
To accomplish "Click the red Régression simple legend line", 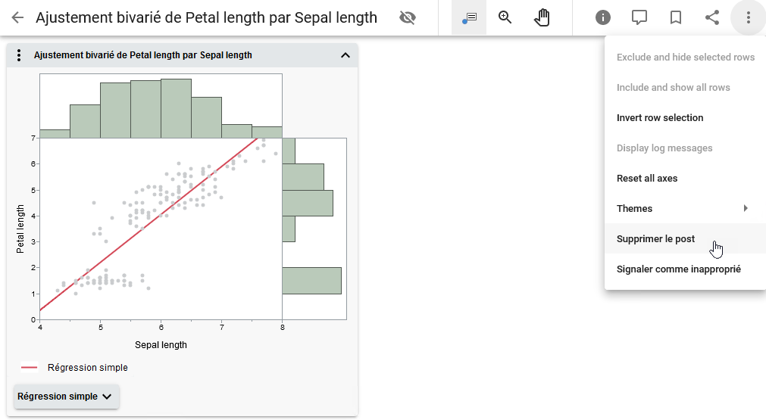I will point(30,368).
